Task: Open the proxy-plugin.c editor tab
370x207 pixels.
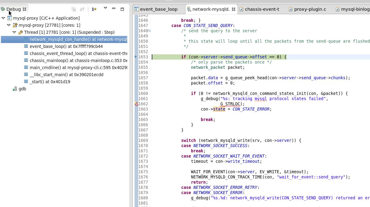Action: pos(310,9)
